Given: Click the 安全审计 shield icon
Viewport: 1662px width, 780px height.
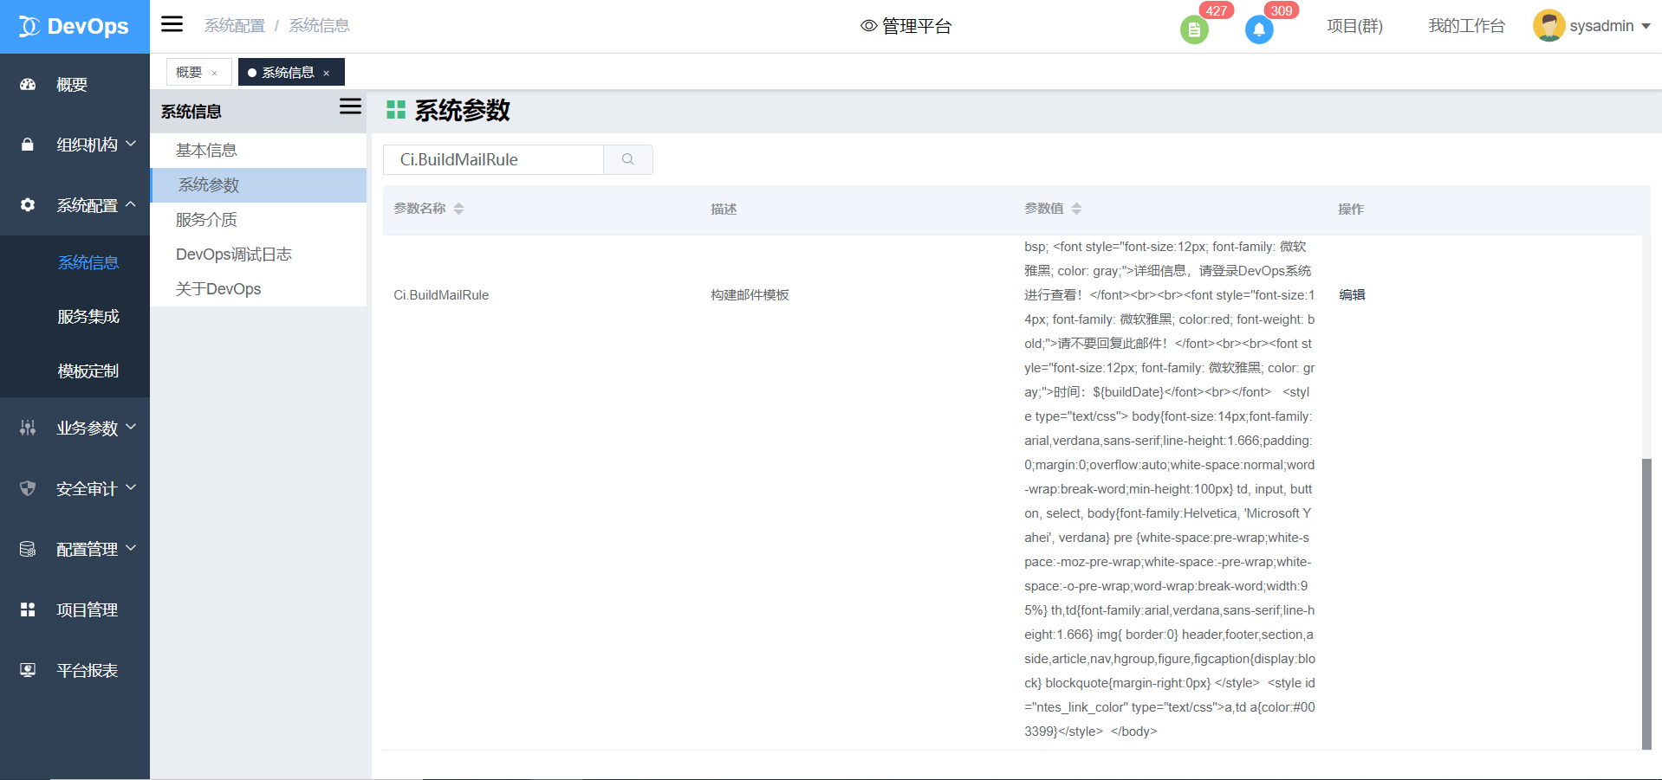Looking at the screenshot, I should [28, 488].
